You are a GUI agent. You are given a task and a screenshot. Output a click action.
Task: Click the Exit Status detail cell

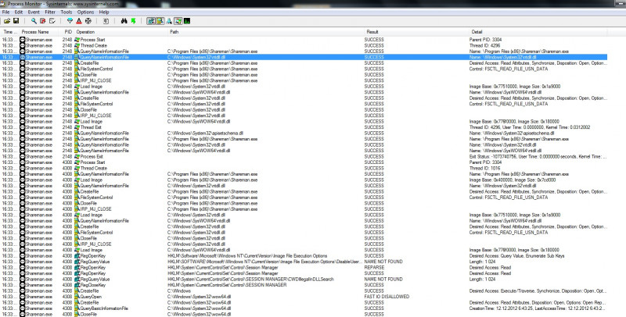[538, 156]
